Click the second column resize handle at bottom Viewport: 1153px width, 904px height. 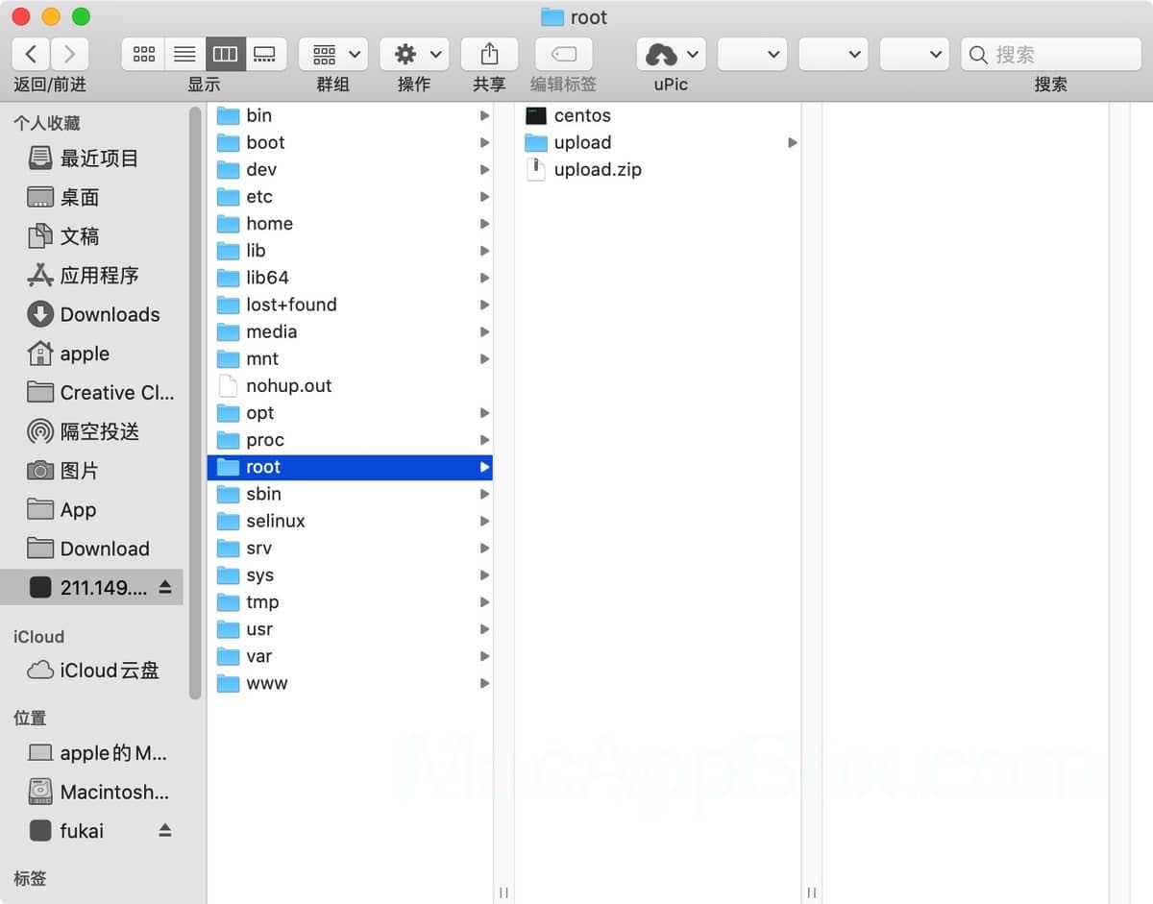(812, 892)
